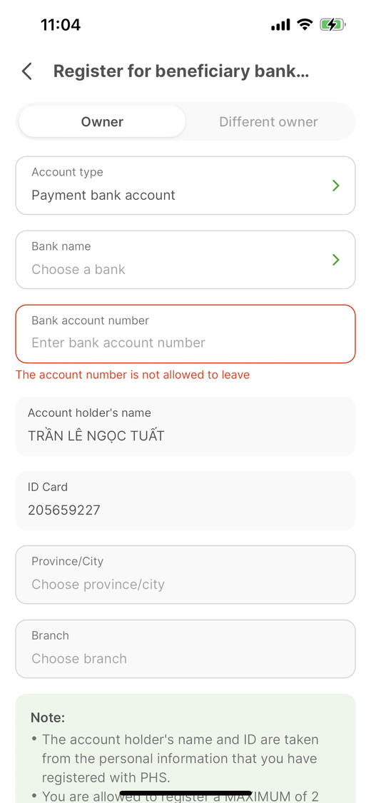The height and width of the screenshot is (803, 371).
Task: Open the Province/City chooser
Action: pos(185,575)
